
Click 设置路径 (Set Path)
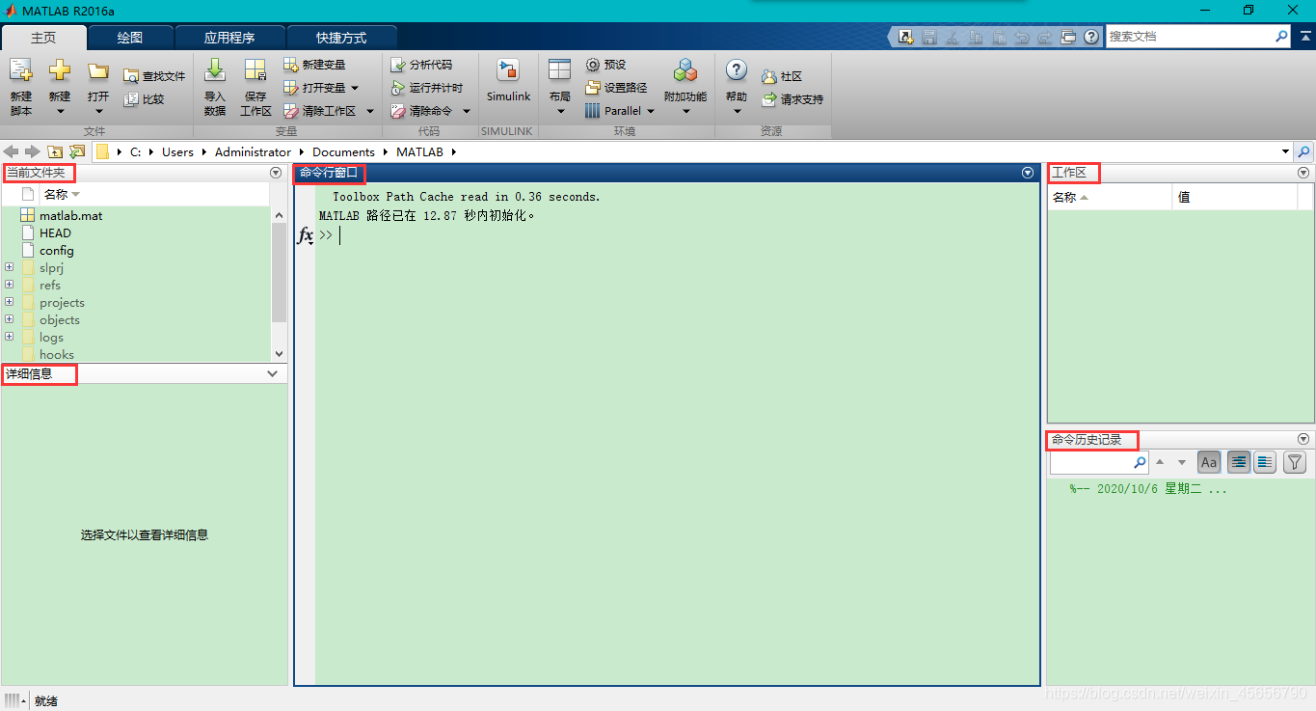pos(616,88)
